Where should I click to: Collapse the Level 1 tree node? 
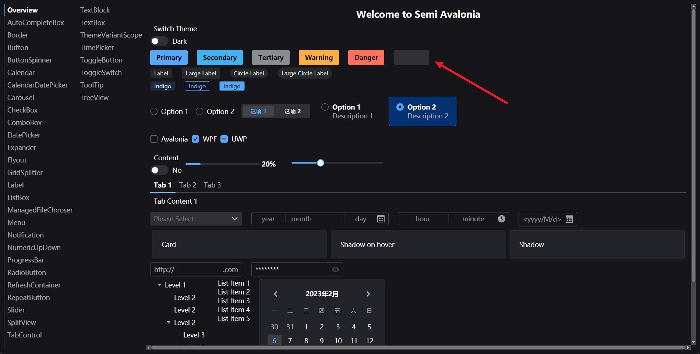click(x=159, y=285)
